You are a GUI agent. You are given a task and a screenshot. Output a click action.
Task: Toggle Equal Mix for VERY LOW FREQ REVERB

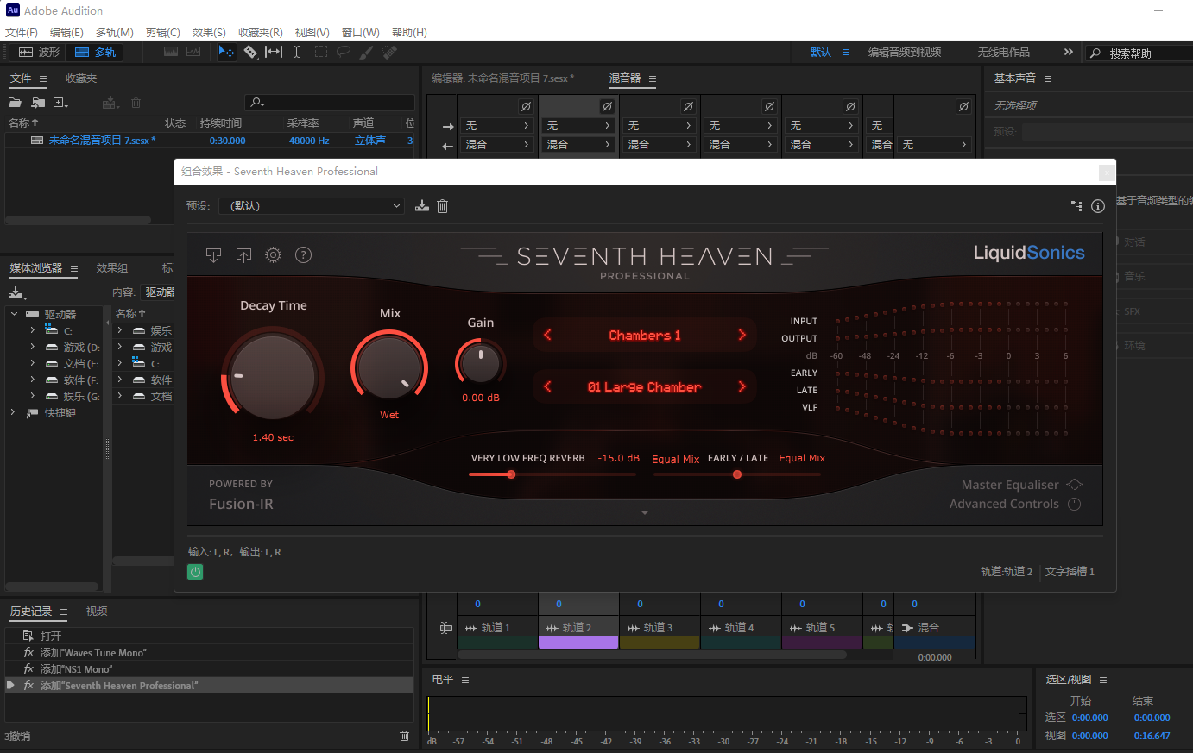point(675,458)
